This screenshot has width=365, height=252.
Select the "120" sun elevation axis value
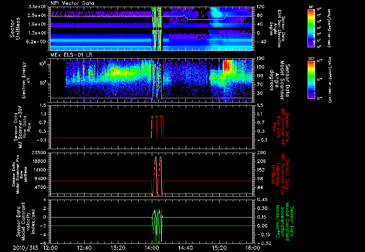pos(261,7)
